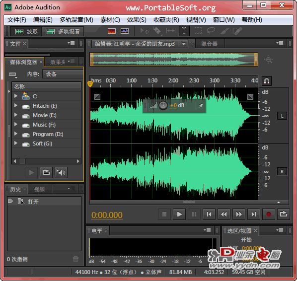This screenshot has width=297, height=281.
Task: Click the media browser drive shortcuts icon
Action: [x=13, y=74]
